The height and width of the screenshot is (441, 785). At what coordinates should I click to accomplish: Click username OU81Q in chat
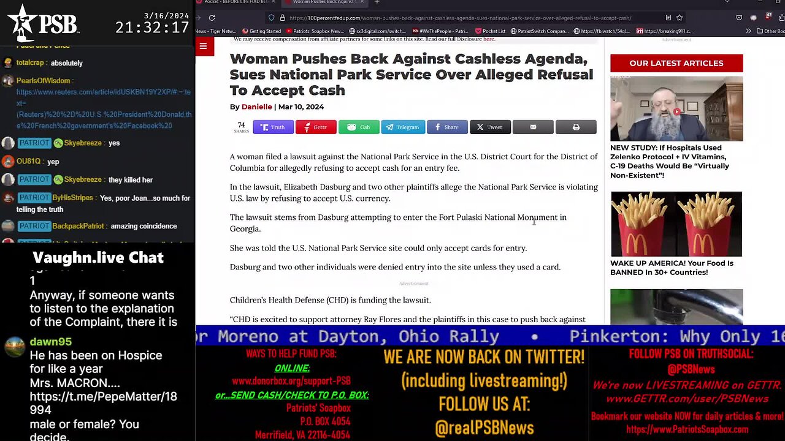point(29,162)
